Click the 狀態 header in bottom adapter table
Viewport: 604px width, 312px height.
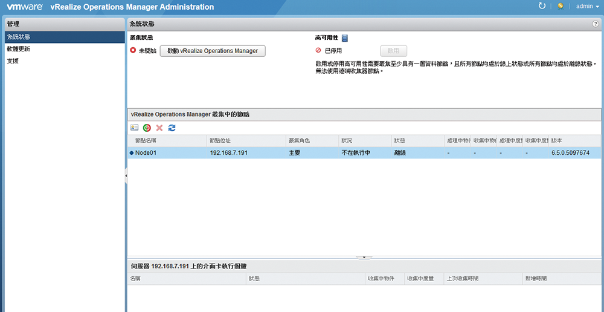[x=305, y=279]
